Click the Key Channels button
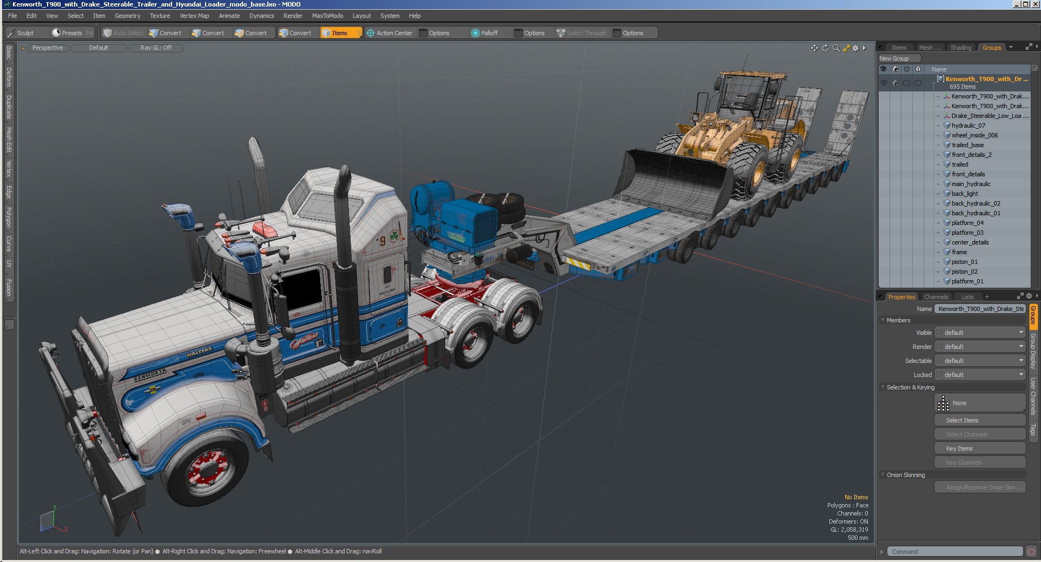 click(980, 462)
